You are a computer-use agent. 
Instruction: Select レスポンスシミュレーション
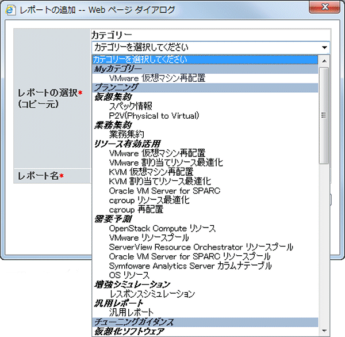pos(152,294)
